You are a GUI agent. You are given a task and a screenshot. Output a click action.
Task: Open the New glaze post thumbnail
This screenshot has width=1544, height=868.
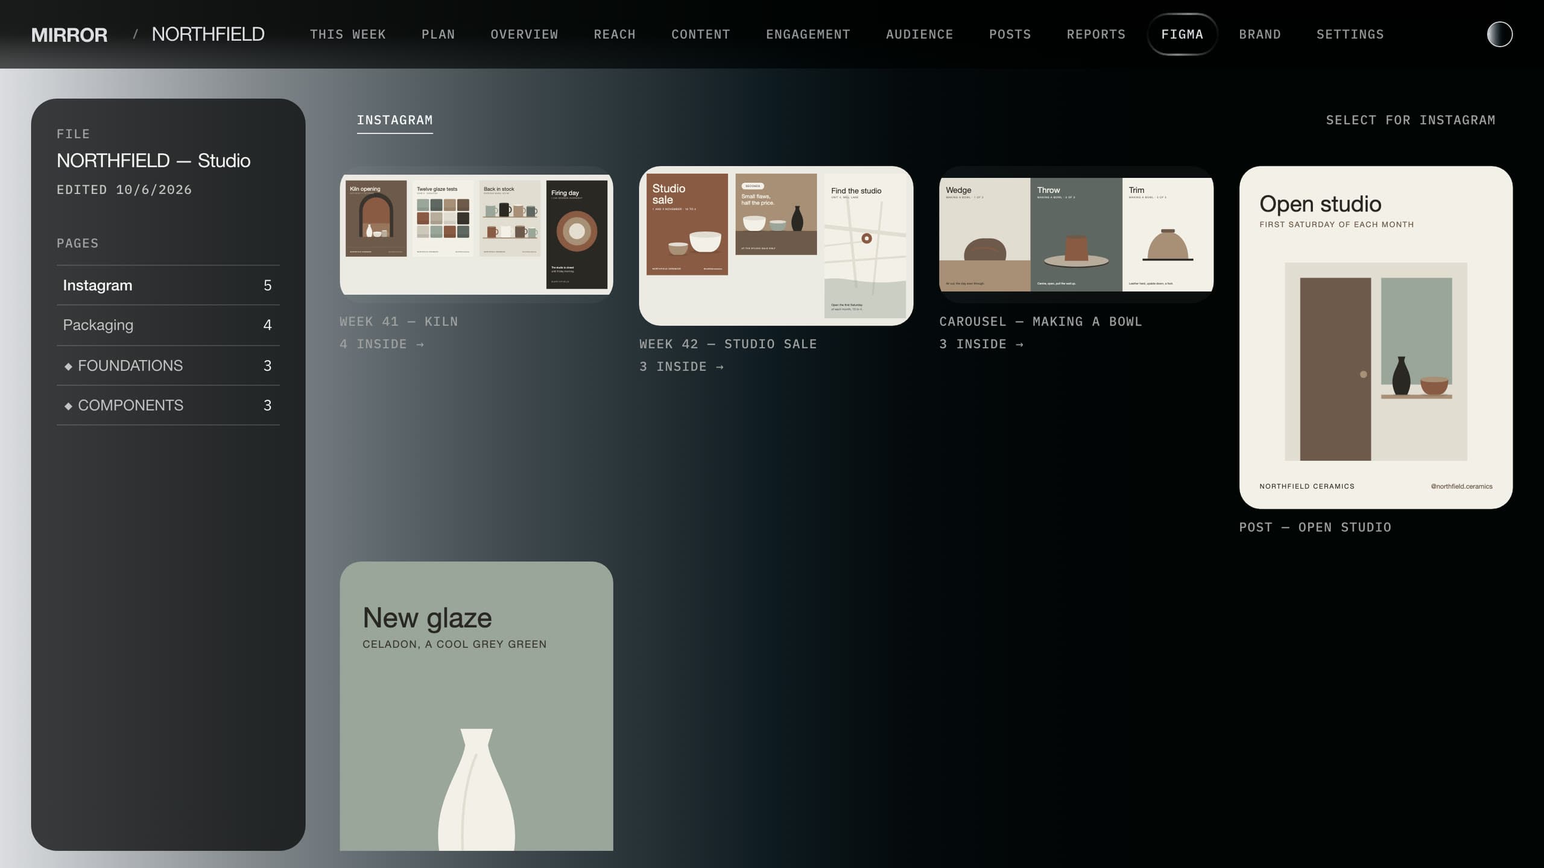pos(476,706)
